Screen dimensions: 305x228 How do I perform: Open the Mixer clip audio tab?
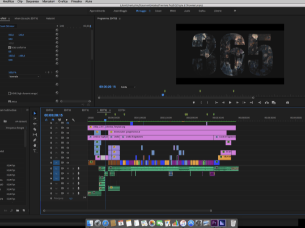26,19
